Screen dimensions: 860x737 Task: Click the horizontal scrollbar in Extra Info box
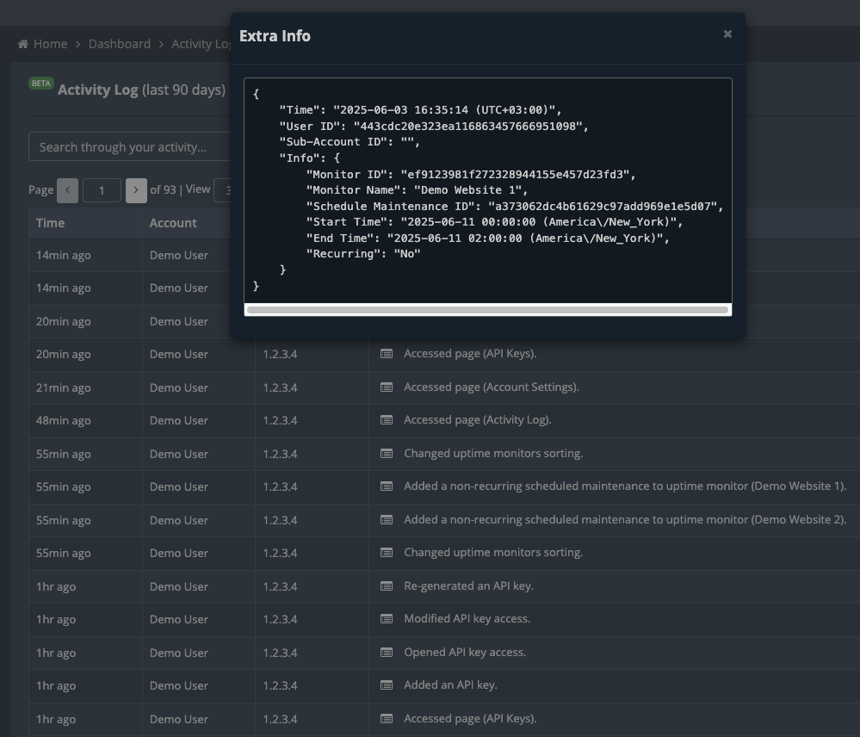coord(487,310)
